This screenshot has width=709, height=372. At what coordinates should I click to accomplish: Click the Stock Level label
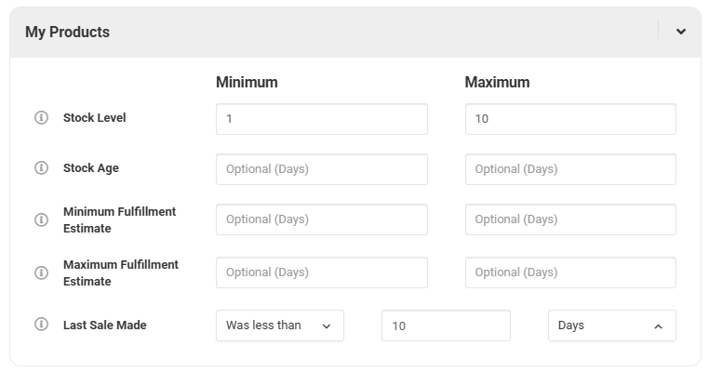pyautogui.click(x=94, y=118)
